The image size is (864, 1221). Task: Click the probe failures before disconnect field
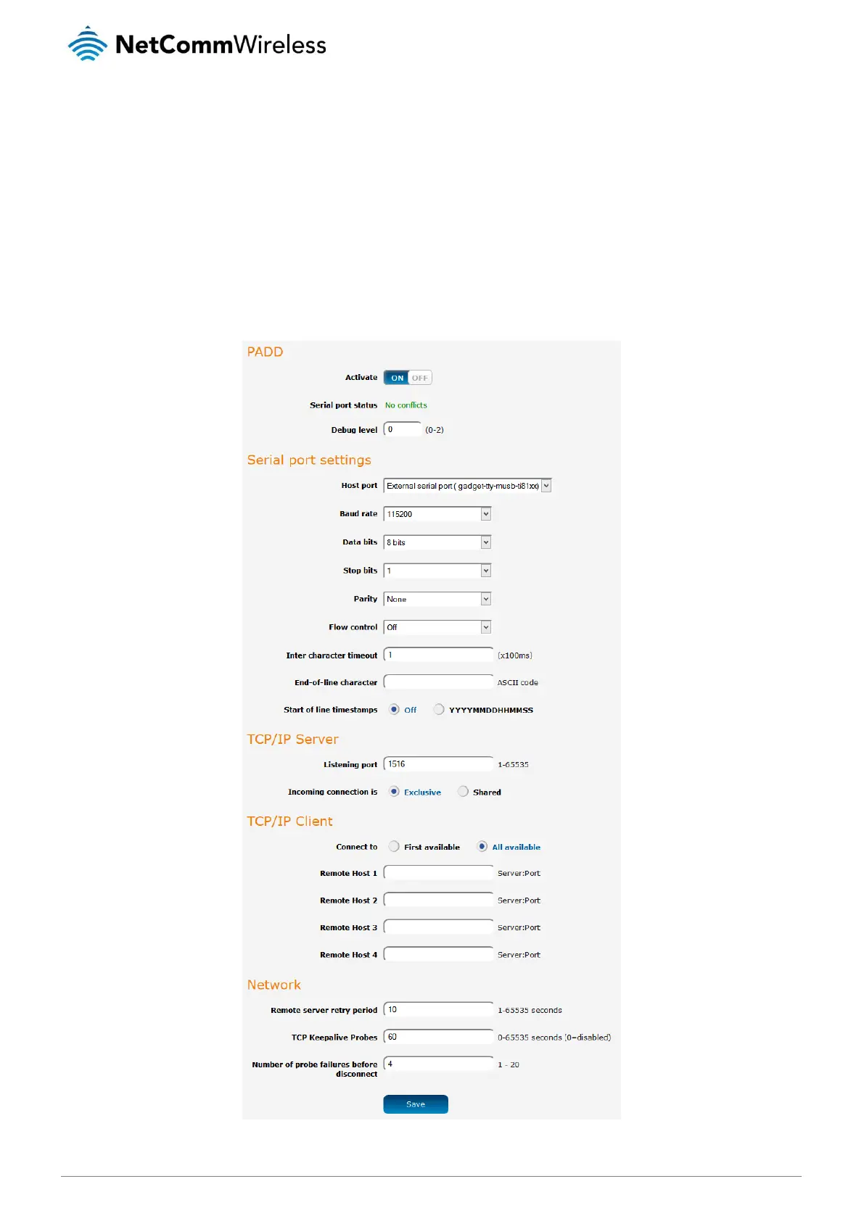click(x=438, y=1064)
